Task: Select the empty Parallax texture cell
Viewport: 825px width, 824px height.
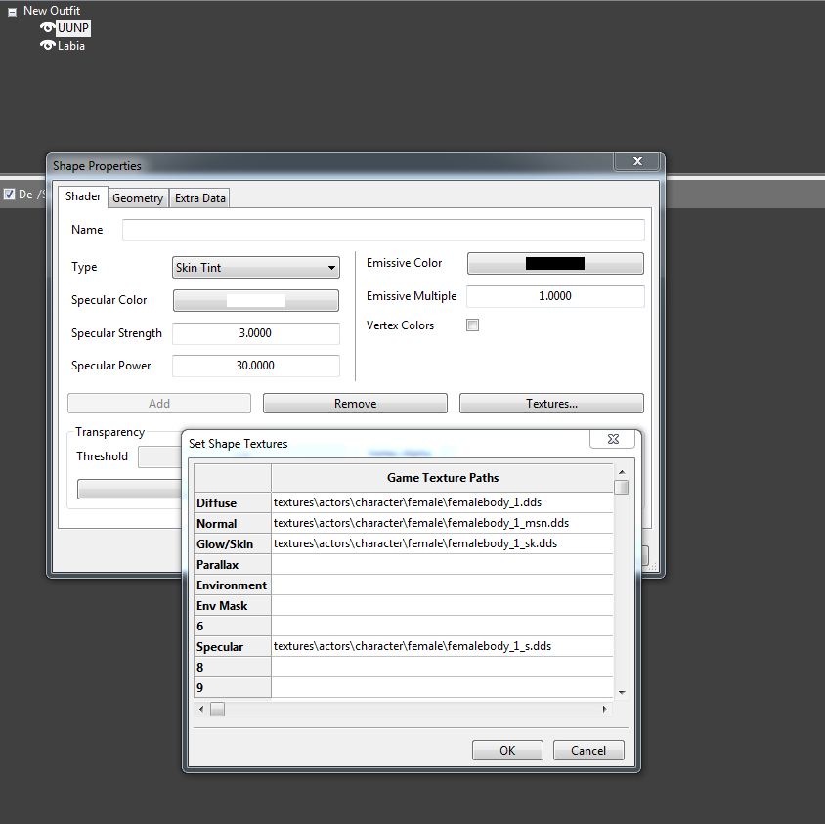Action: pos(443,564)
